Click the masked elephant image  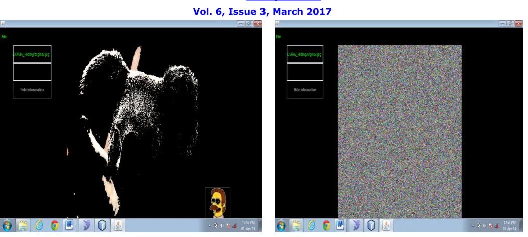point(133,132)
